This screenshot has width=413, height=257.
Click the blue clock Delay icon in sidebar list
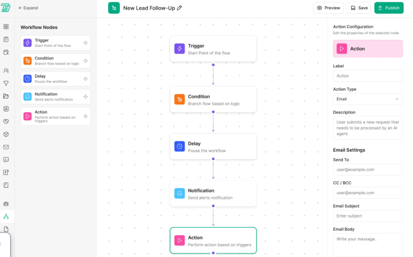coord(27,79)
